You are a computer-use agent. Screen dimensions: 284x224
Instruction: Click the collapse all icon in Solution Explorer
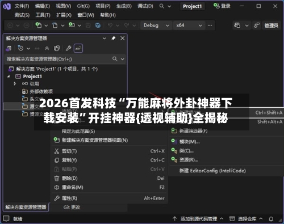pyautogui.click(x=47, y=48)
